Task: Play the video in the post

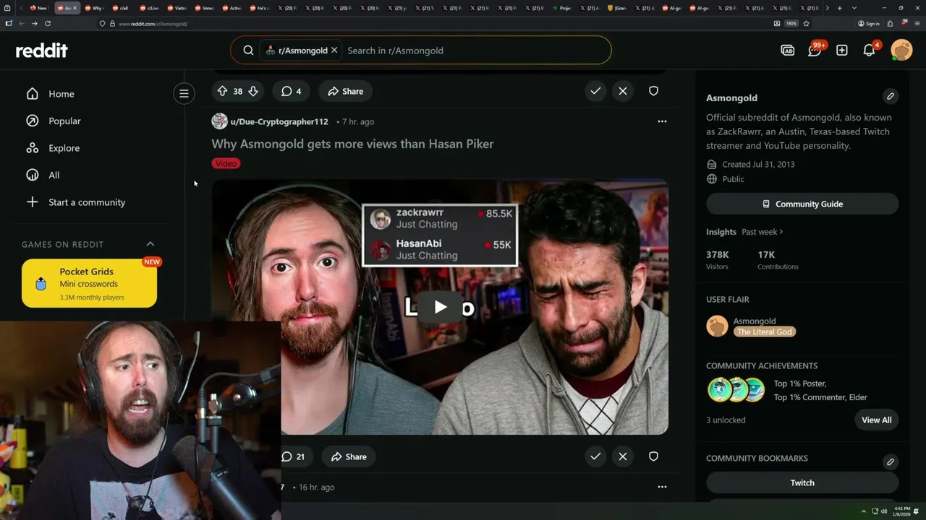Action: pos(441,307)
